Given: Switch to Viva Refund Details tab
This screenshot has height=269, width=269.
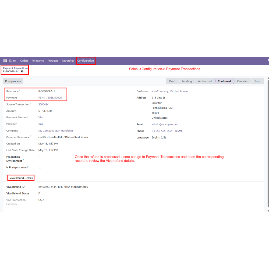Looking at the screenshot, I should [21, 178].
